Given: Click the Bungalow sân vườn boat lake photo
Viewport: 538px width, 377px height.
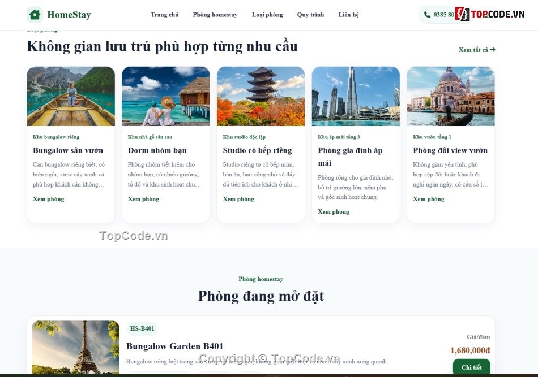Looking at the screenshot, I should click(x=71, y=96).
